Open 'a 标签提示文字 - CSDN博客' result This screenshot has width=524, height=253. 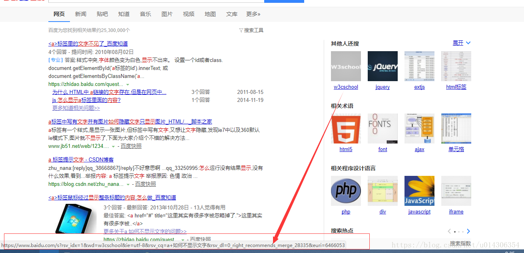pyautogui.click(x=81, y=159)
